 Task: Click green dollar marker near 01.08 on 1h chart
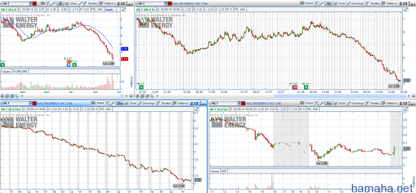306,87
